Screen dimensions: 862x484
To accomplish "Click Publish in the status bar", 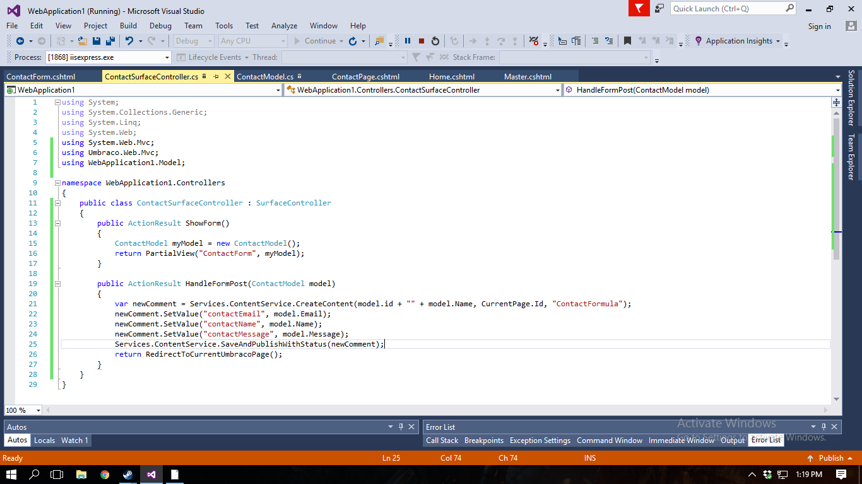I will pyautogui.click(x=830, y=458).
